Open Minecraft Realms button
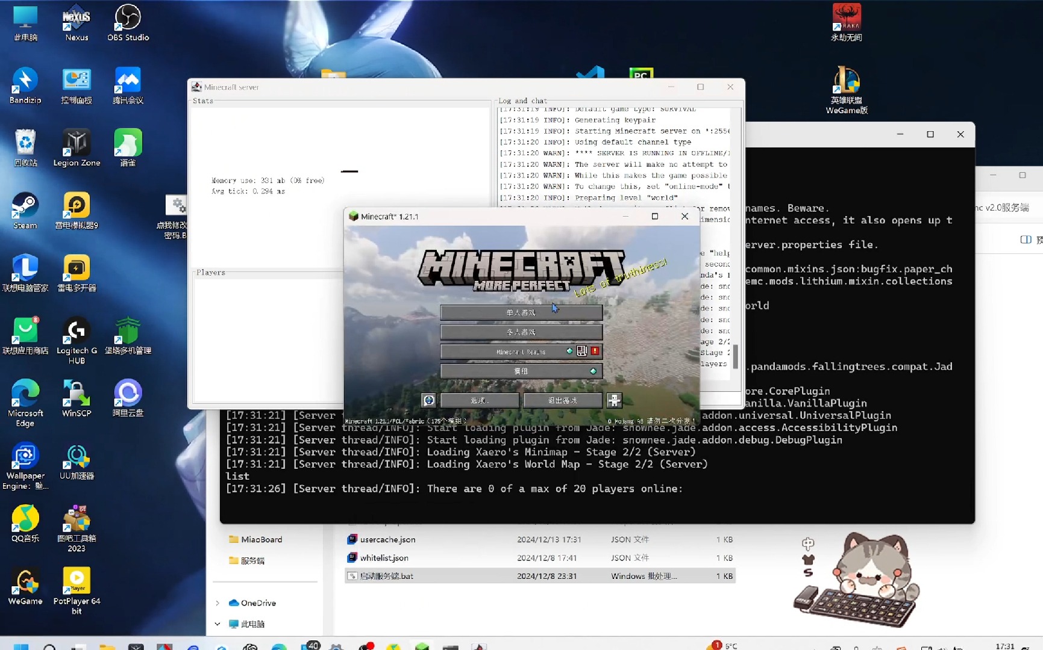1043x650 pixels. coord(521,351)
